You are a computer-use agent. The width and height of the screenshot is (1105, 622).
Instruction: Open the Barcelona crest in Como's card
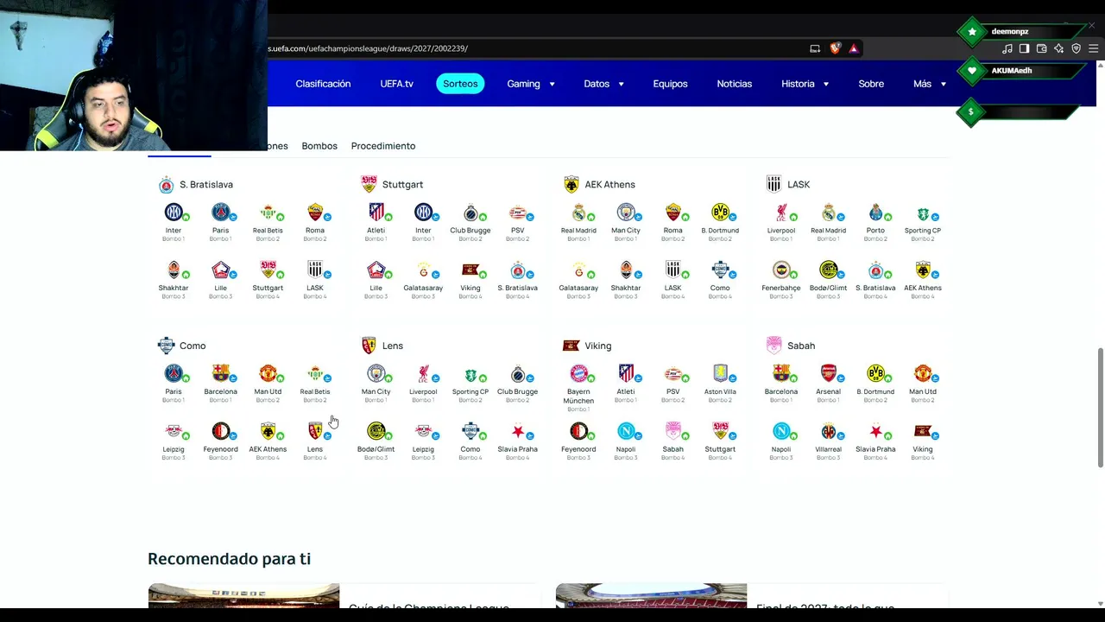coord(221,373)
